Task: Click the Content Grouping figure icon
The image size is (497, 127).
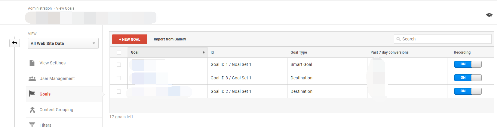Action: pyautogui.click(x=32, y=110)
